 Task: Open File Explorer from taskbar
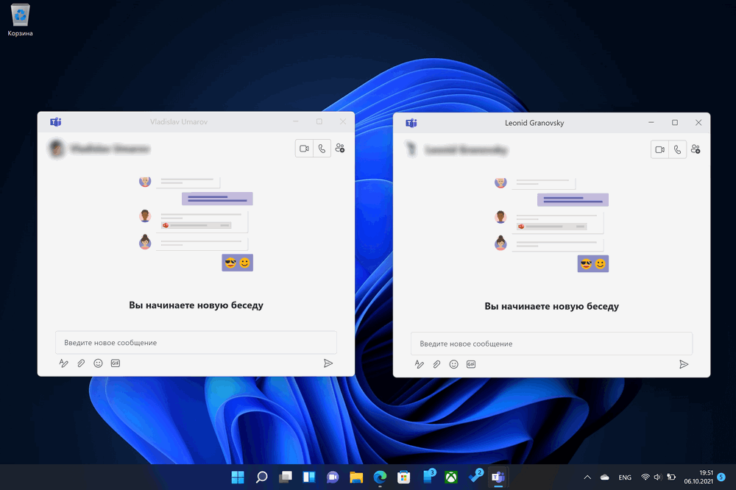click(356, 477)
